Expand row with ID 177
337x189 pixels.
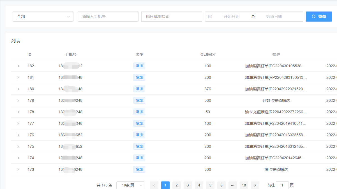click(18, 124)
